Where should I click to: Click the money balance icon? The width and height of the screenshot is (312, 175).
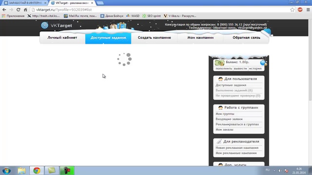pyautogui.click(x=220, y=63)
